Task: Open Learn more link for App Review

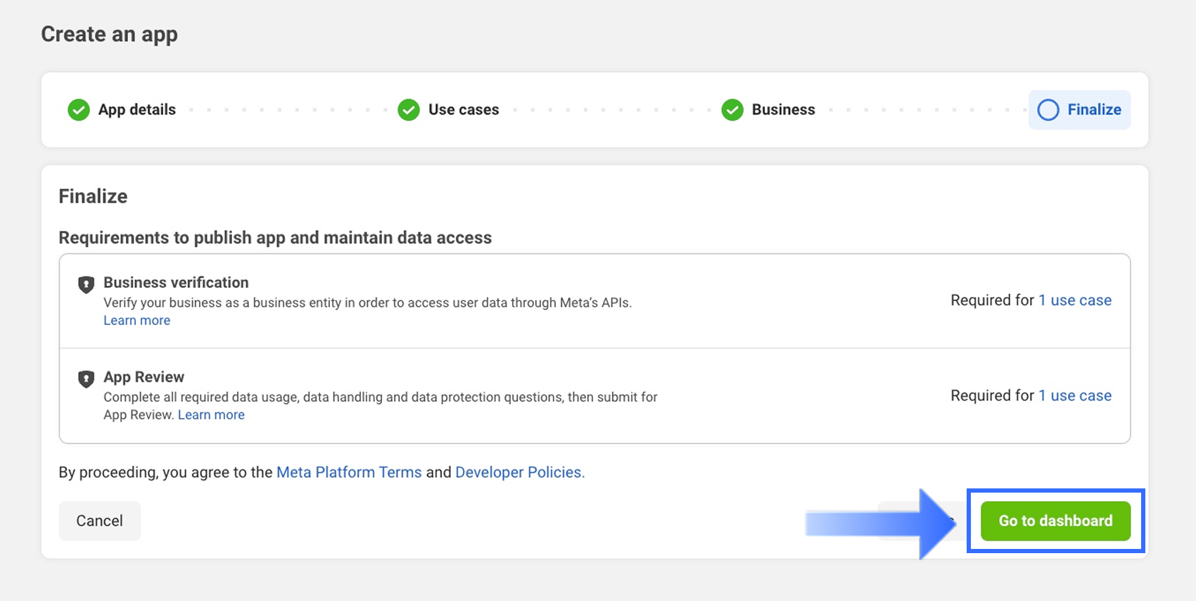Action: 211,415
